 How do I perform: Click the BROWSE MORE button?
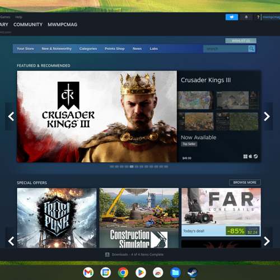pyautogui.click(x=245, y=183)
